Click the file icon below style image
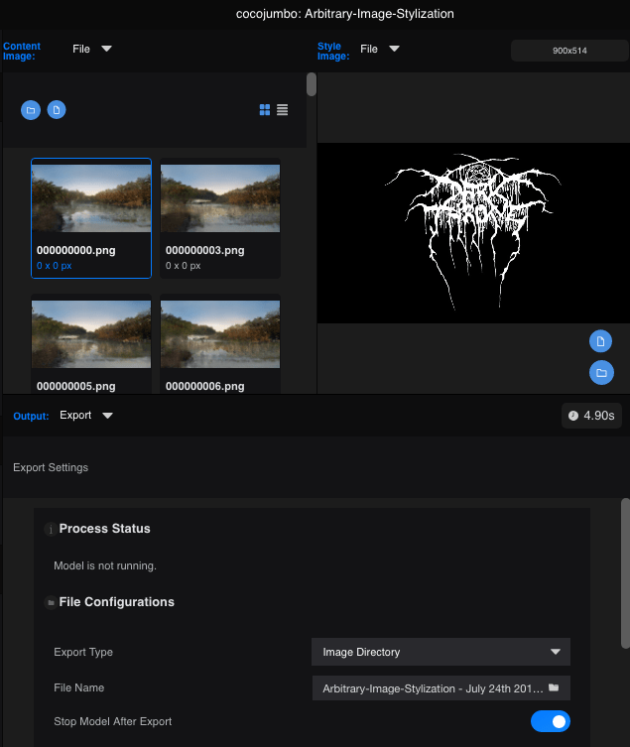This screenshot has height=747, width=630. pyautogui.click(x=600, y=341)
